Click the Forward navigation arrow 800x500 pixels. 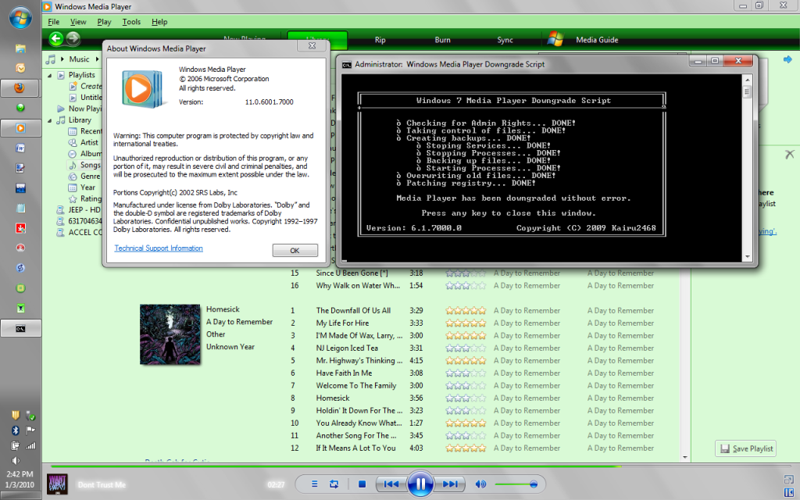(x=73, y=38)
